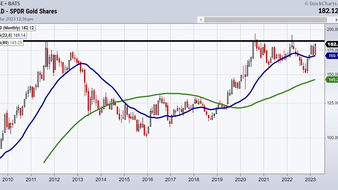Click the 2019 year label

click(217, 180)
